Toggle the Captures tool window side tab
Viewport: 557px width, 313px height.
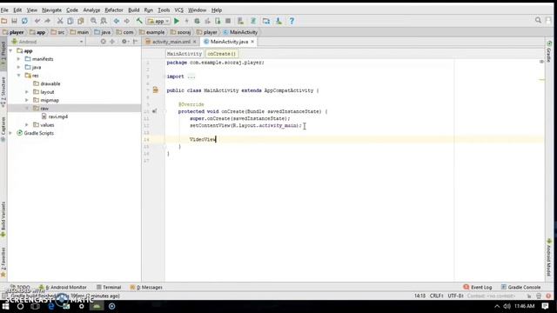click(3, 130)
